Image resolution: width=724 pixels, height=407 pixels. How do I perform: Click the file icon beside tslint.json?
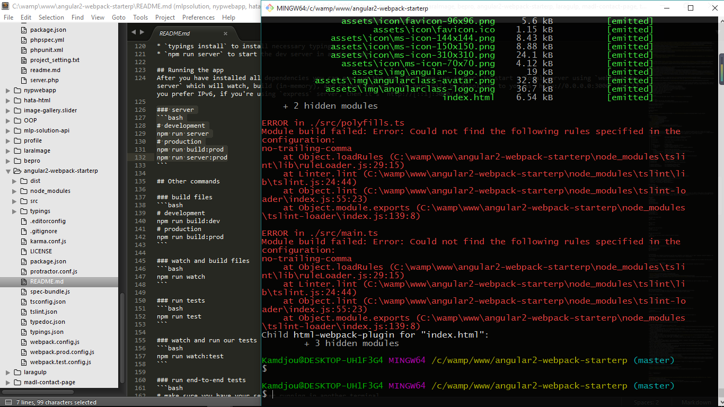(x=23, y=312)
